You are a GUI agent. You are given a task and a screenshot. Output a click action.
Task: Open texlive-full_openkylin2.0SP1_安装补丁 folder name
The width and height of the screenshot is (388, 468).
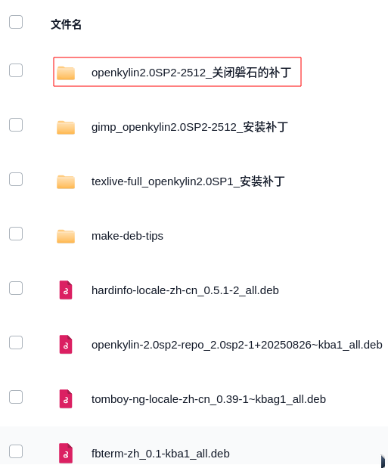coord(188,181)
